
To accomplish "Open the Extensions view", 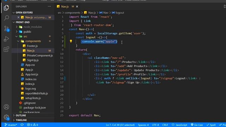I will pyautogui.click(x=6, y=49).
